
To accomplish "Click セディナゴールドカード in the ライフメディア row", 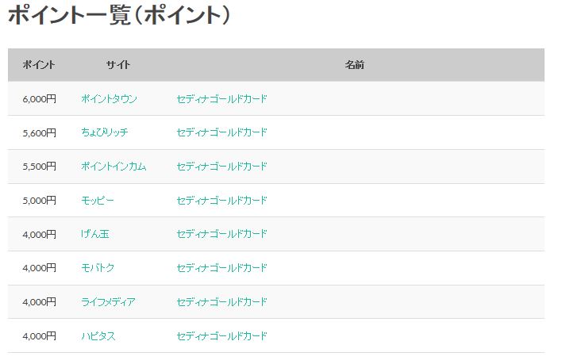I will coord(221,301).
